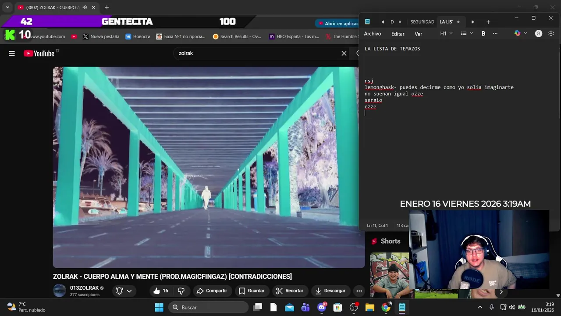This screenshot has width=561, height=316.
Task: Click the video player to pause
Action: pos(209,167)
